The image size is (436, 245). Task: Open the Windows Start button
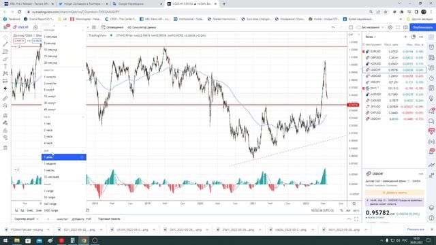click(5, 240)
